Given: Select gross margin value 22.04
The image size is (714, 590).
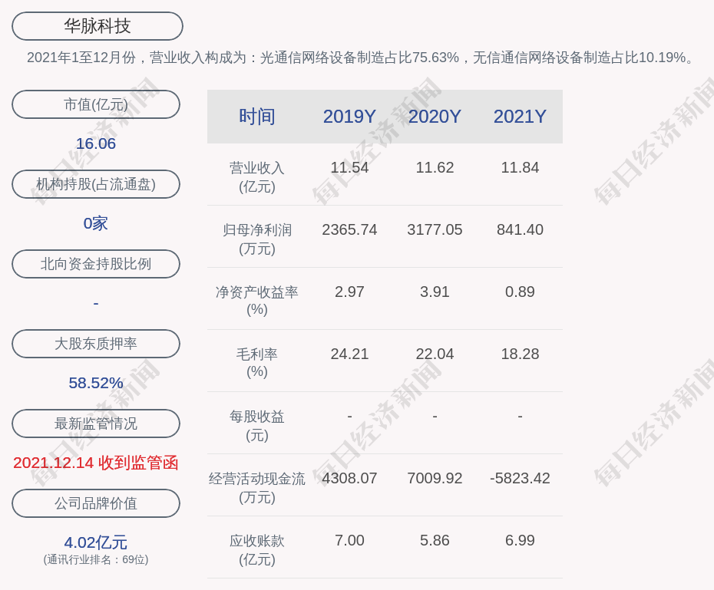Looking at the screenshot, I should coord(435,354).
